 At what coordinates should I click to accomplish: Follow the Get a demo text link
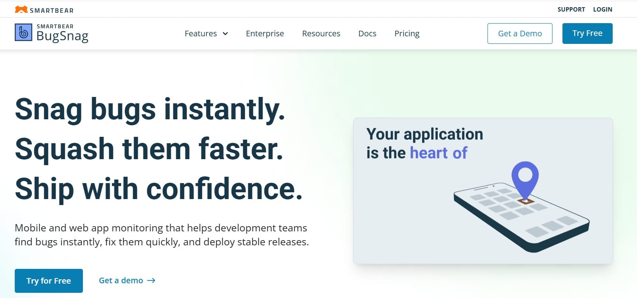[x=121, y=280]
